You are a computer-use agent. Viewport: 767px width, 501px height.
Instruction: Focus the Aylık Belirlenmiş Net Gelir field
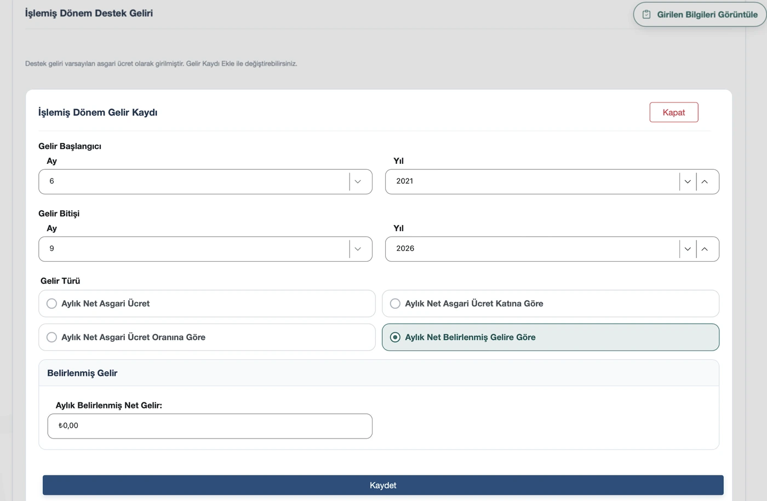click(210, 426)
